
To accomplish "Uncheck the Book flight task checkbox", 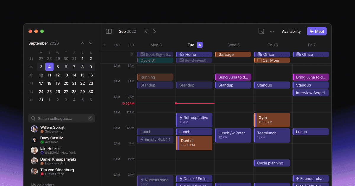I will 143,54.
